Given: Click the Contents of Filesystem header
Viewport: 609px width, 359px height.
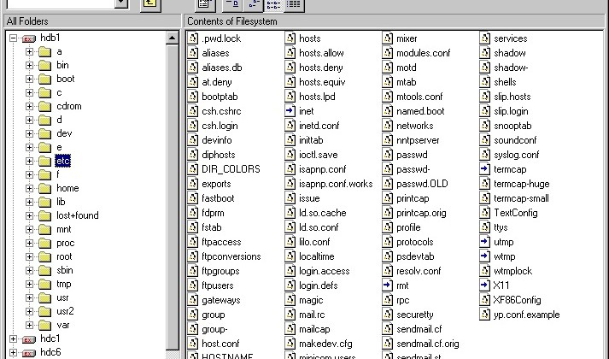Looking at the screenshot, I should click(x=393, y=20).
